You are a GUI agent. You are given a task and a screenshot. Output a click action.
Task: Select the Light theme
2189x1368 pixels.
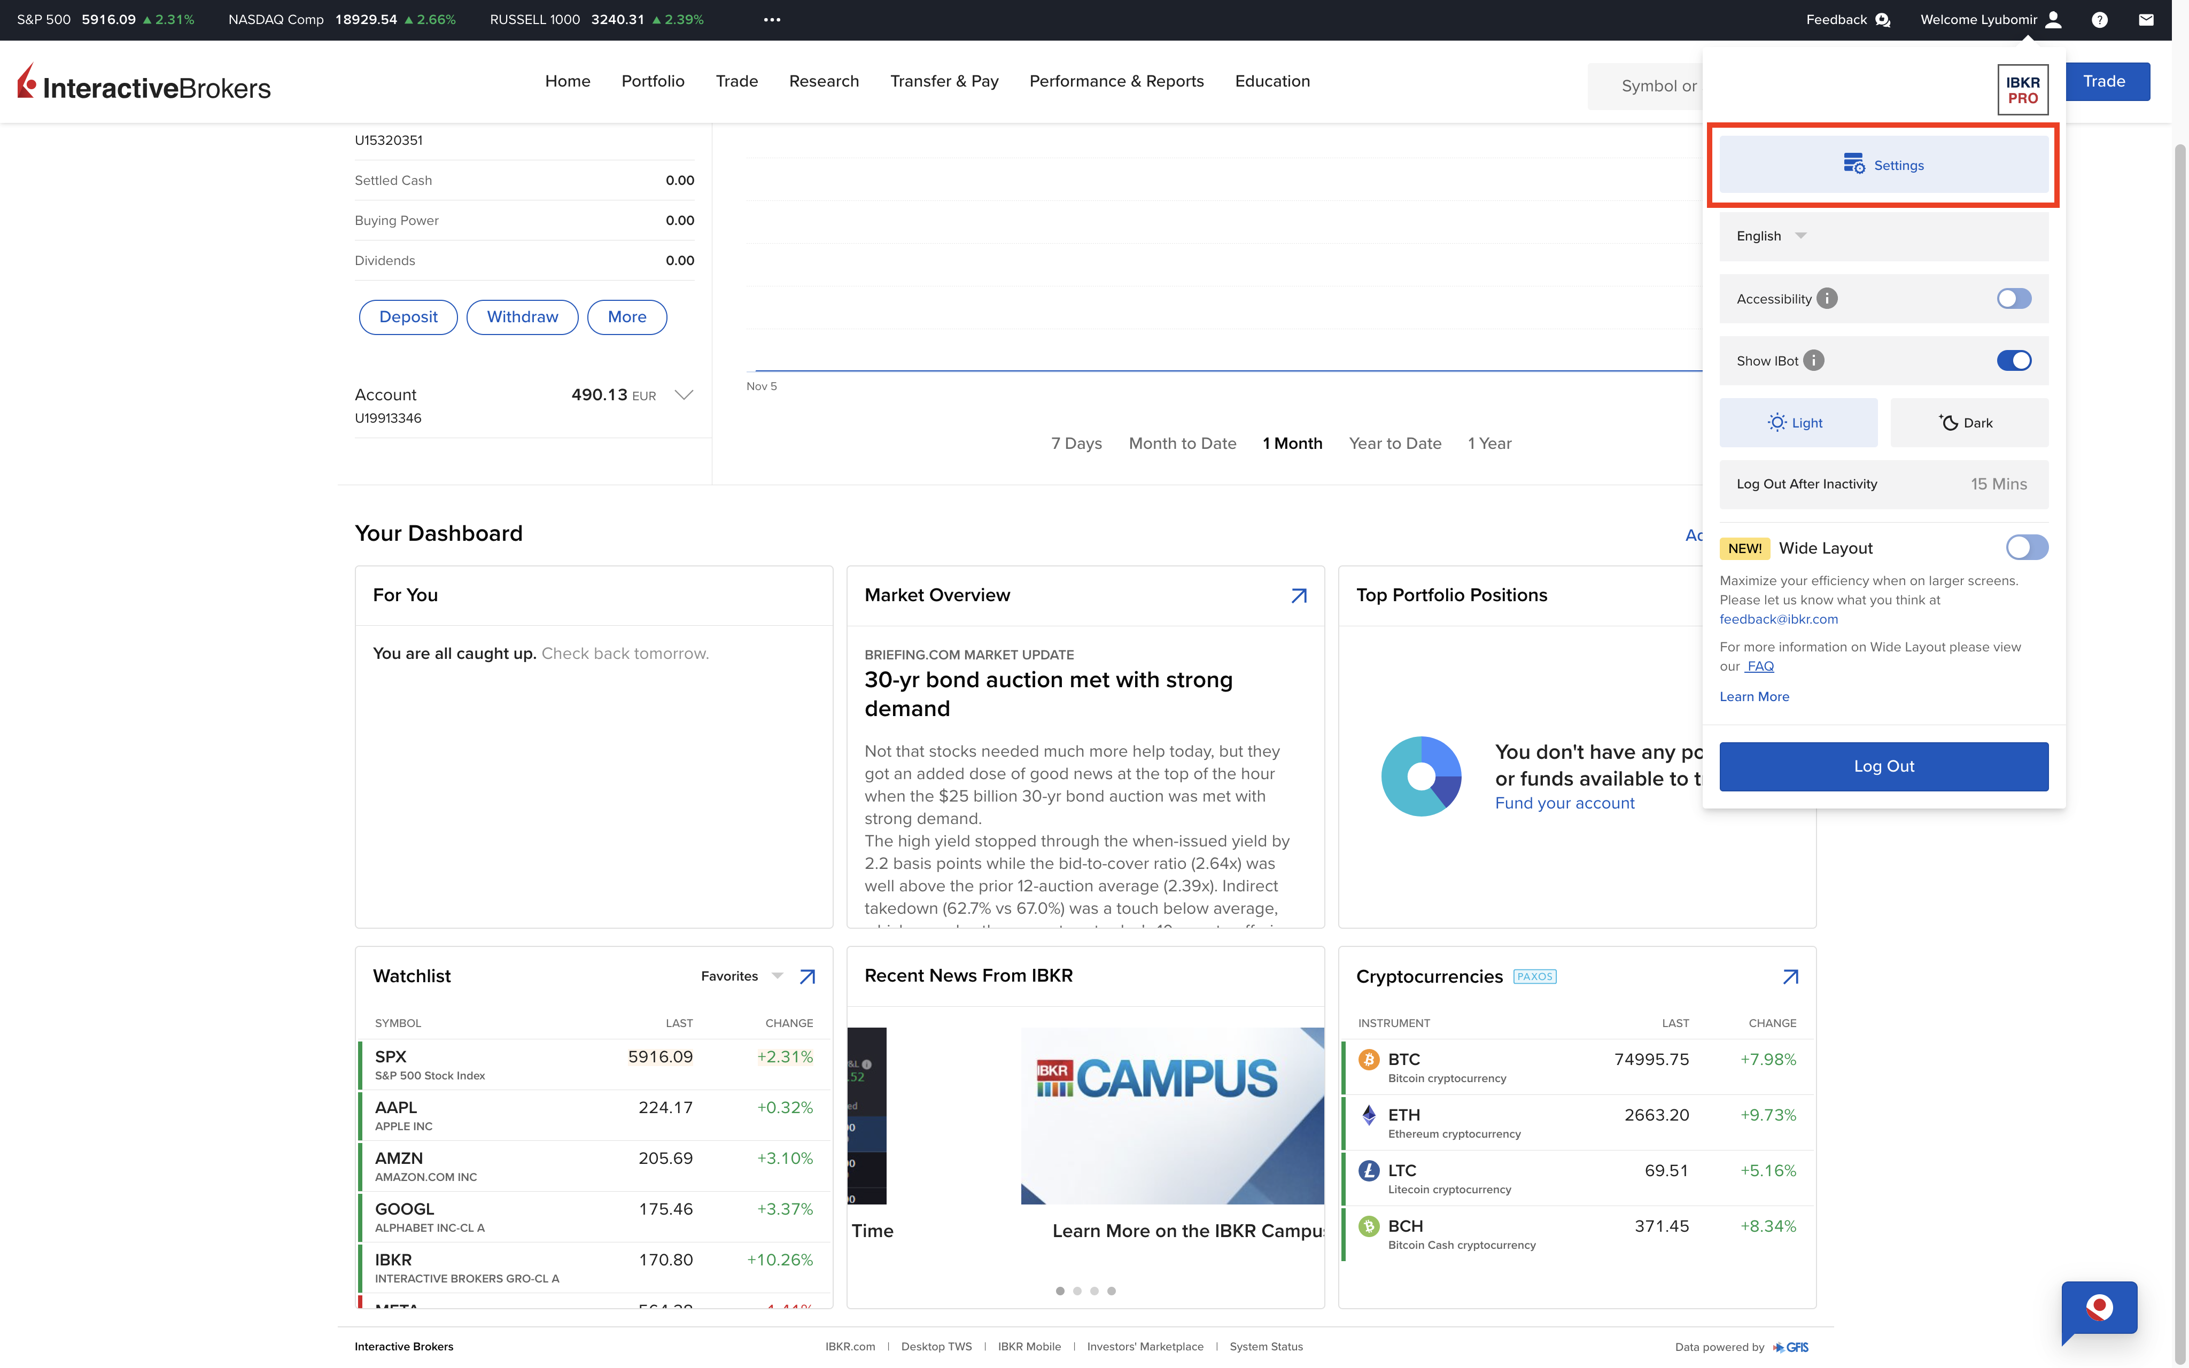pos(1797,423)
